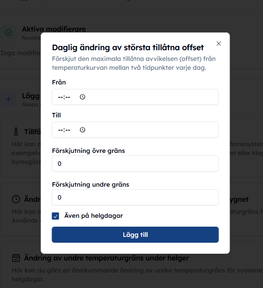Screen dimensions: 263x288
Task: Click the green checkmark icon beside Aktiva modifierare
Action: 8,32
